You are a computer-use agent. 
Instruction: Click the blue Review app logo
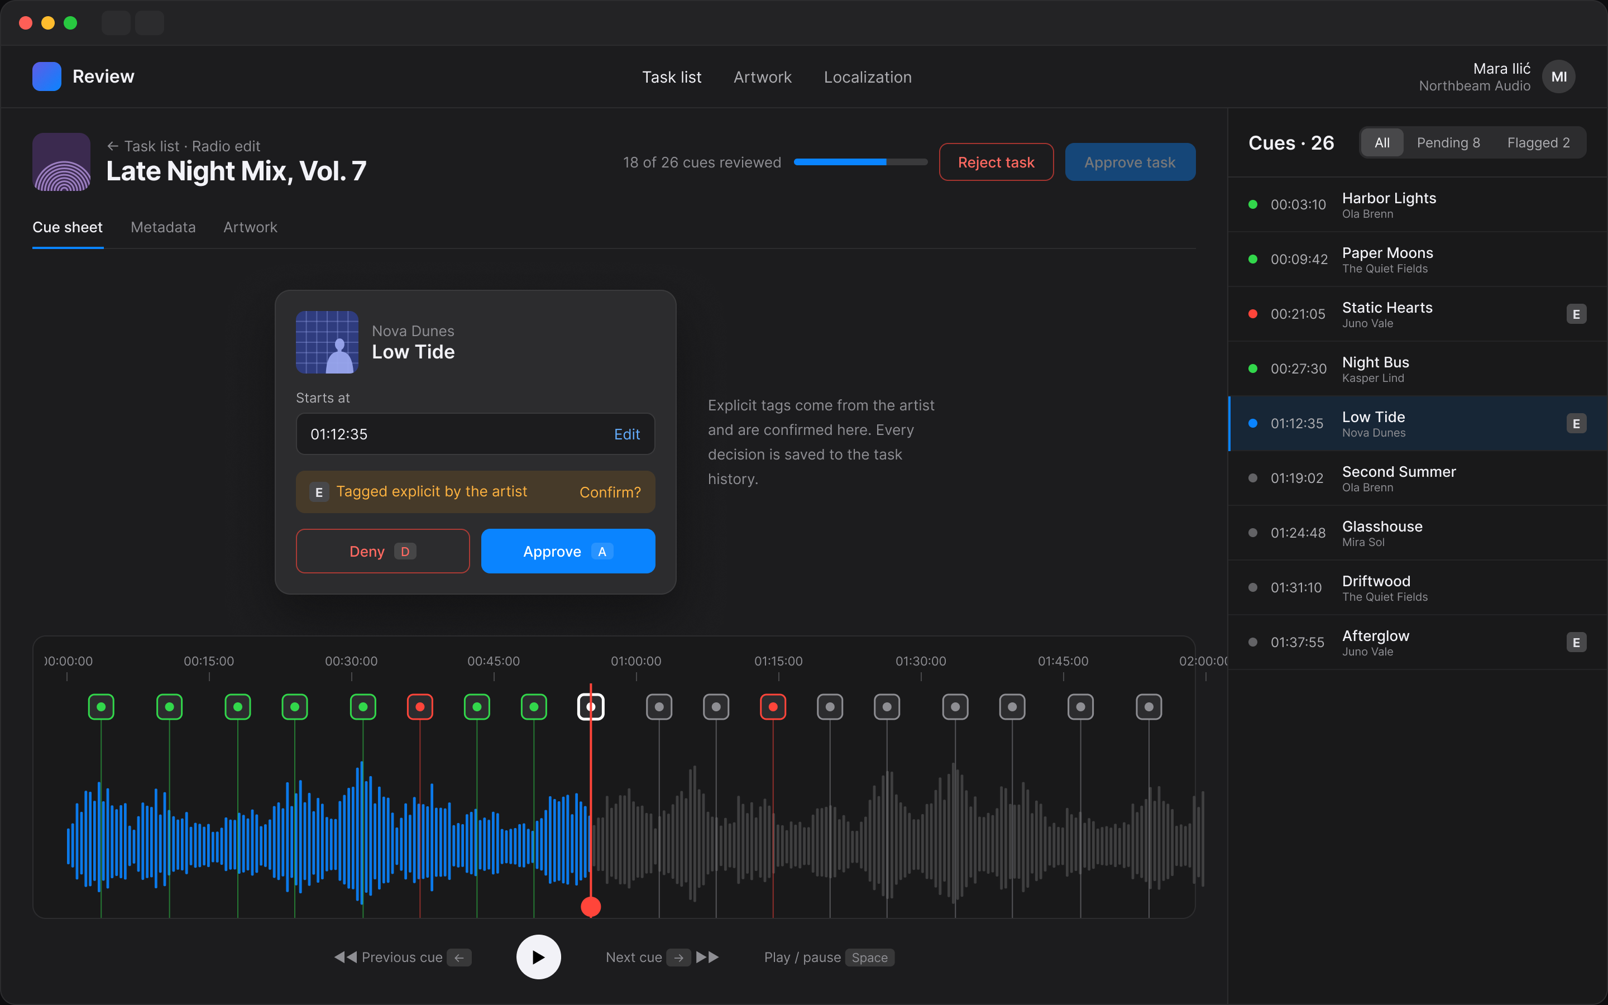pos(46,76)
